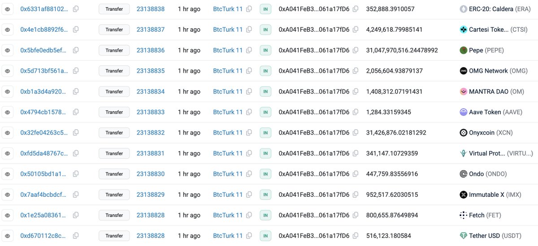
Task: Copy BtcTurk 11 address in OMG Network row
Action: point(249,71)
